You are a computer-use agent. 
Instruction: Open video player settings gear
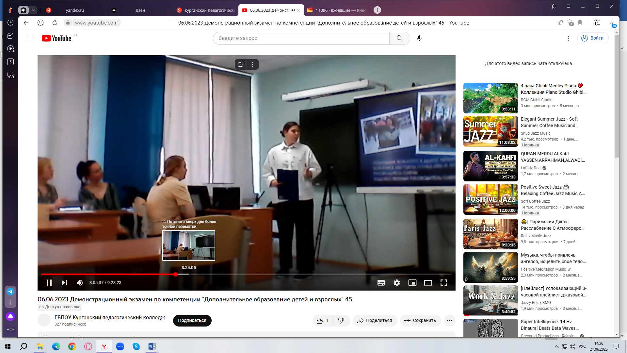[397, 283]
